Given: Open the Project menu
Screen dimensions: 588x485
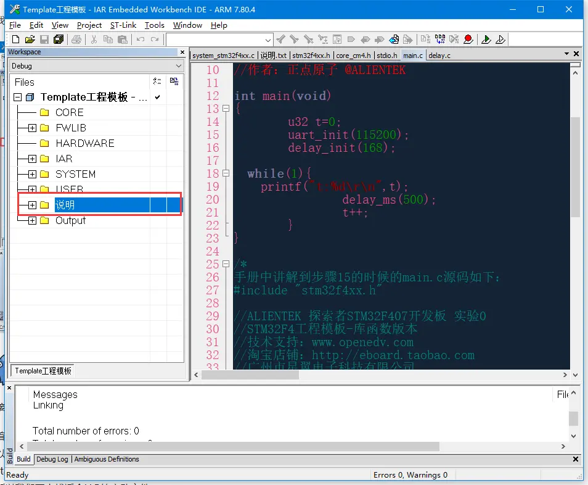Looking at the screenshot, I should pyautogui.click(x=89, y=25).
